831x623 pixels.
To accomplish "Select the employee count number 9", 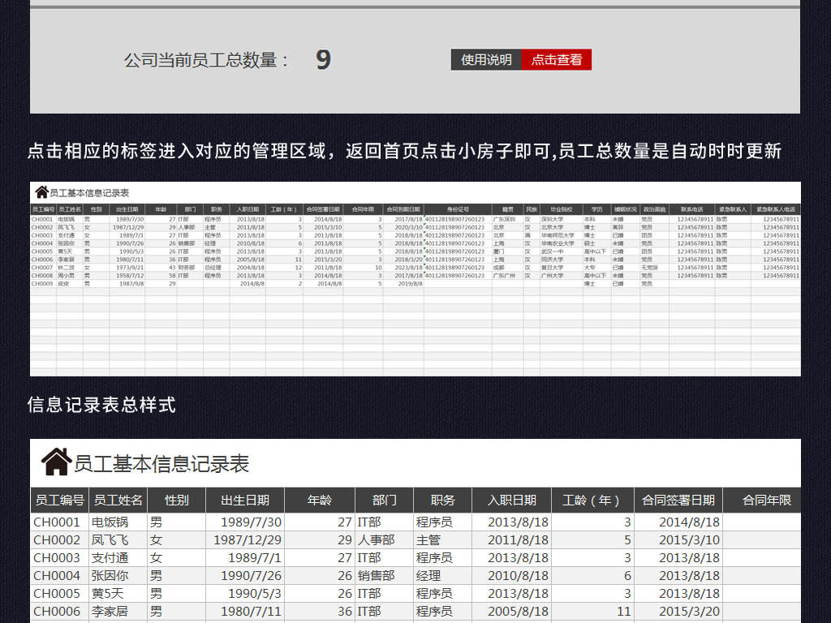I will click(322, 59).
